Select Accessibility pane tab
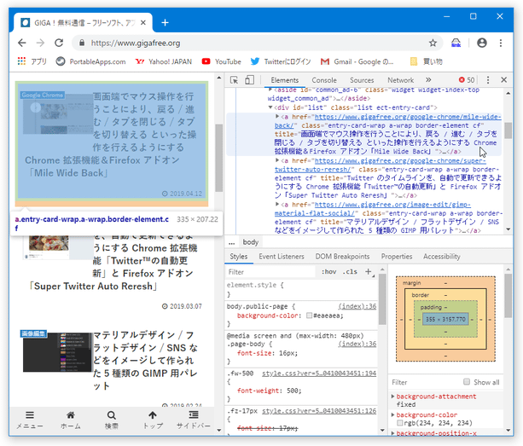The image size is (523, 446). pos(442,257)
